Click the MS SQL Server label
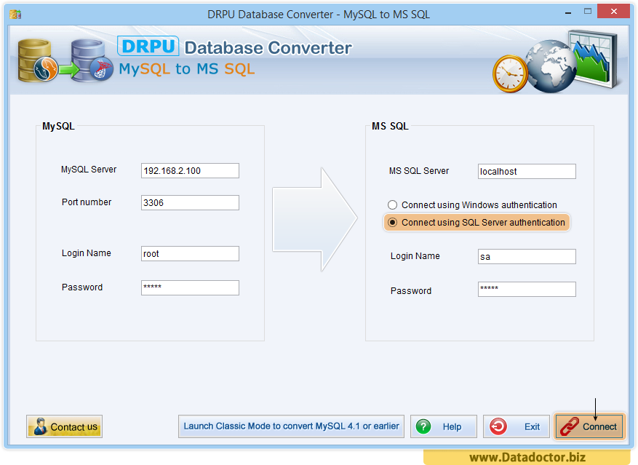Viewport: 638px width, 465px height. (419, 171)
